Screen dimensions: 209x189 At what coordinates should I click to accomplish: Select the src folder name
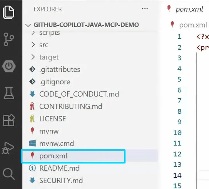click(x=44, y=45)
